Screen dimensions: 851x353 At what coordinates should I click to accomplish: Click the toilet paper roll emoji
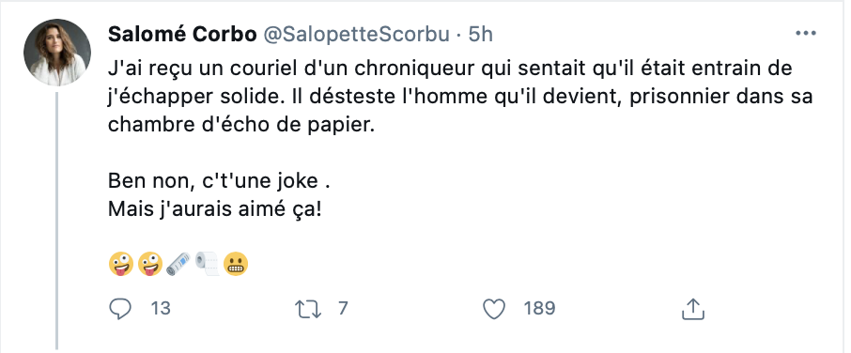(207, 264)
